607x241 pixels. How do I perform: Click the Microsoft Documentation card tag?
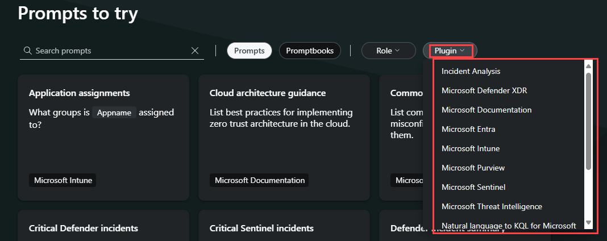(259, 180)
